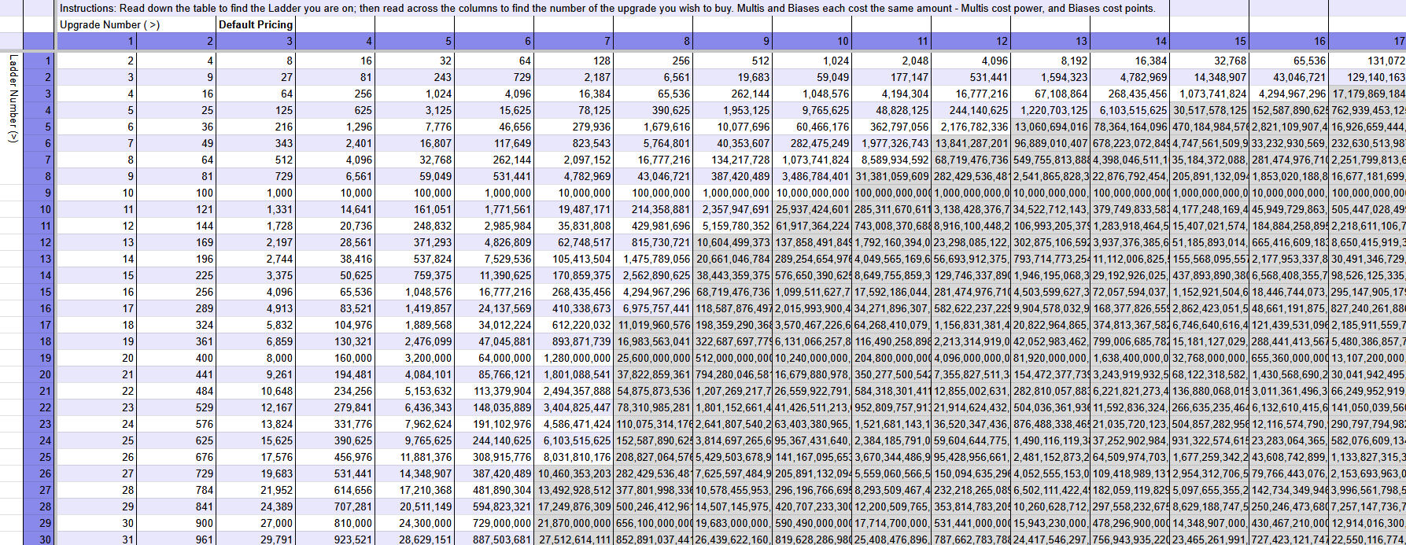Click the 'Upgrade Number ( >)' label cell
Screen dimensions: 1406x545
click(137, 24)
